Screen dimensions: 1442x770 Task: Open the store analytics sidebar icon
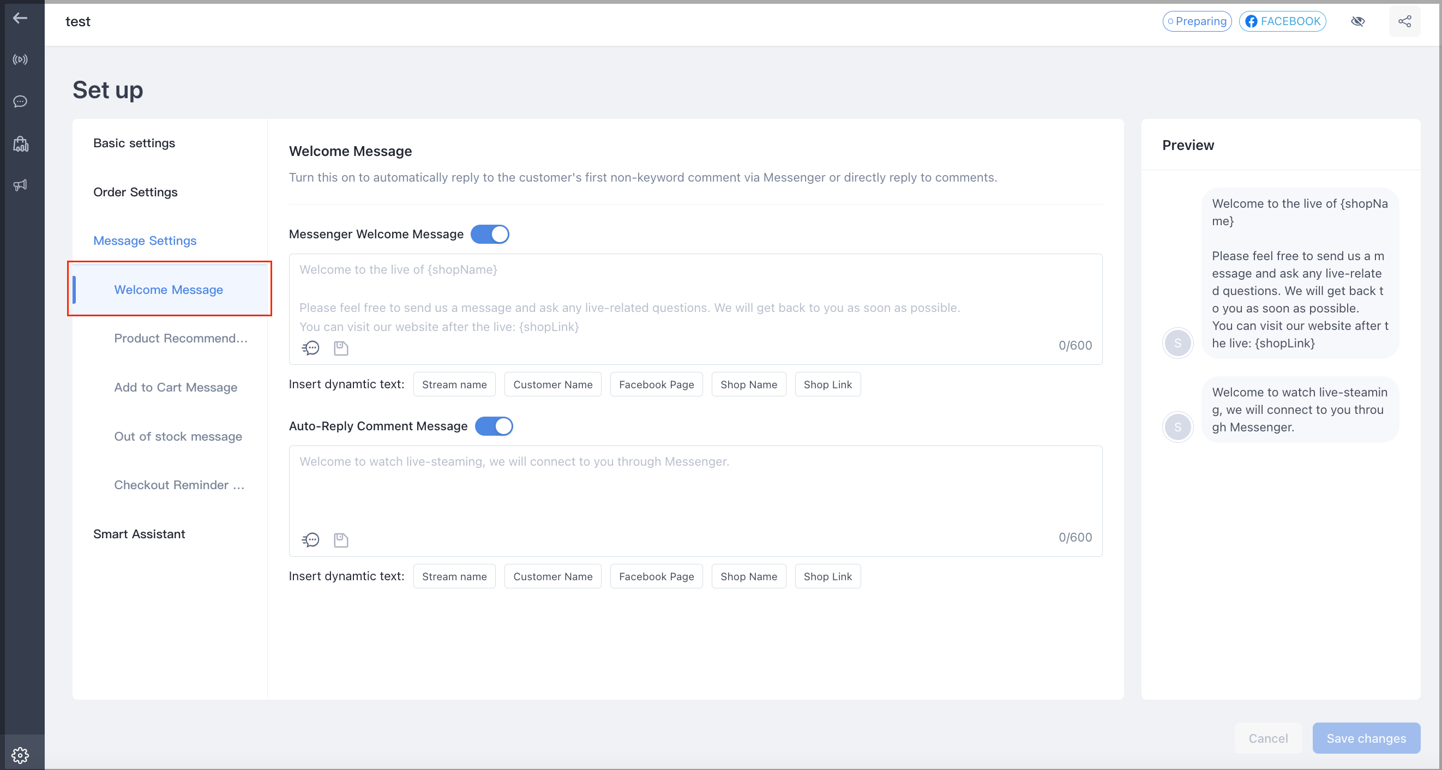click(20, 144)
